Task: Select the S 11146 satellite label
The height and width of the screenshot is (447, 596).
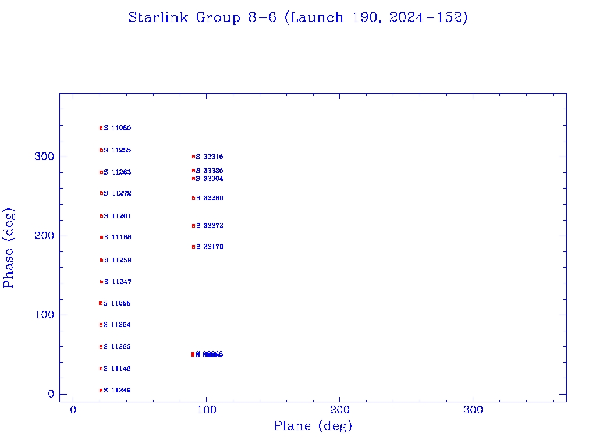Action: (x=117, y=368)
